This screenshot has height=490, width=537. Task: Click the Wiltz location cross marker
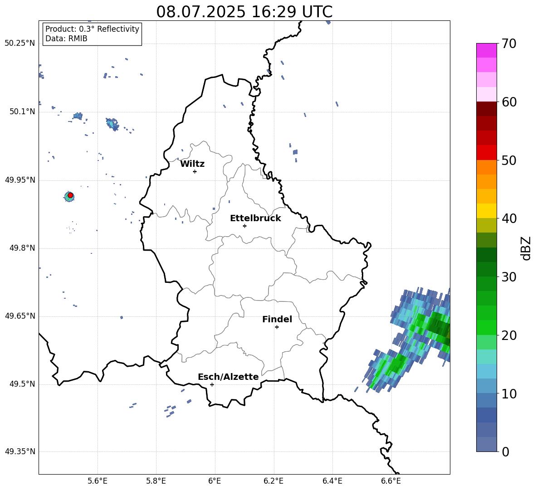click(x=195, y=171)
